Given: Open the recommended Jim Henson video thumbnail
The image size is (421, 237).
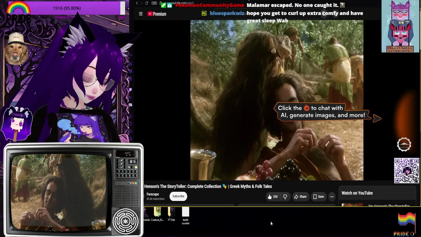Looking at the screenshot, I should pyautogui.click(x=353, y=205).
